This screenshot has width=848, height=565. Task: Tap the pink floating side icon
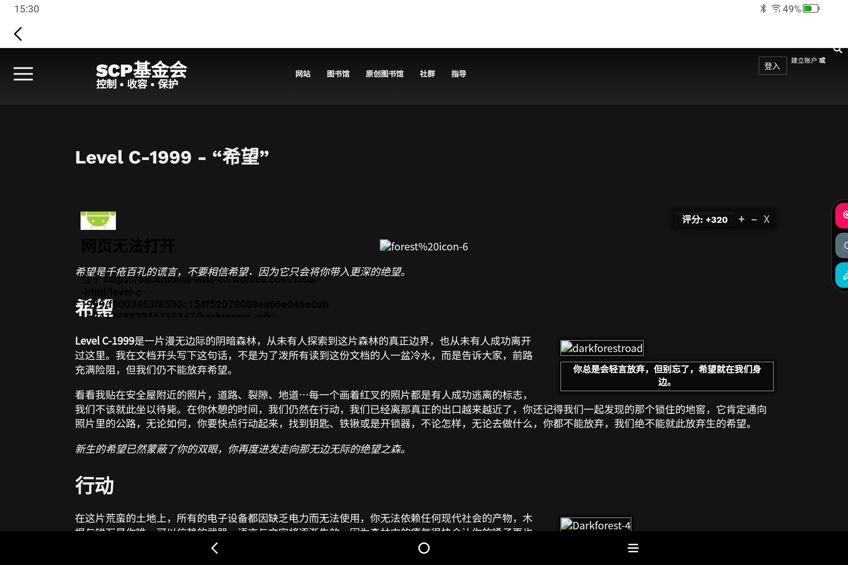(x=842, y=215)
